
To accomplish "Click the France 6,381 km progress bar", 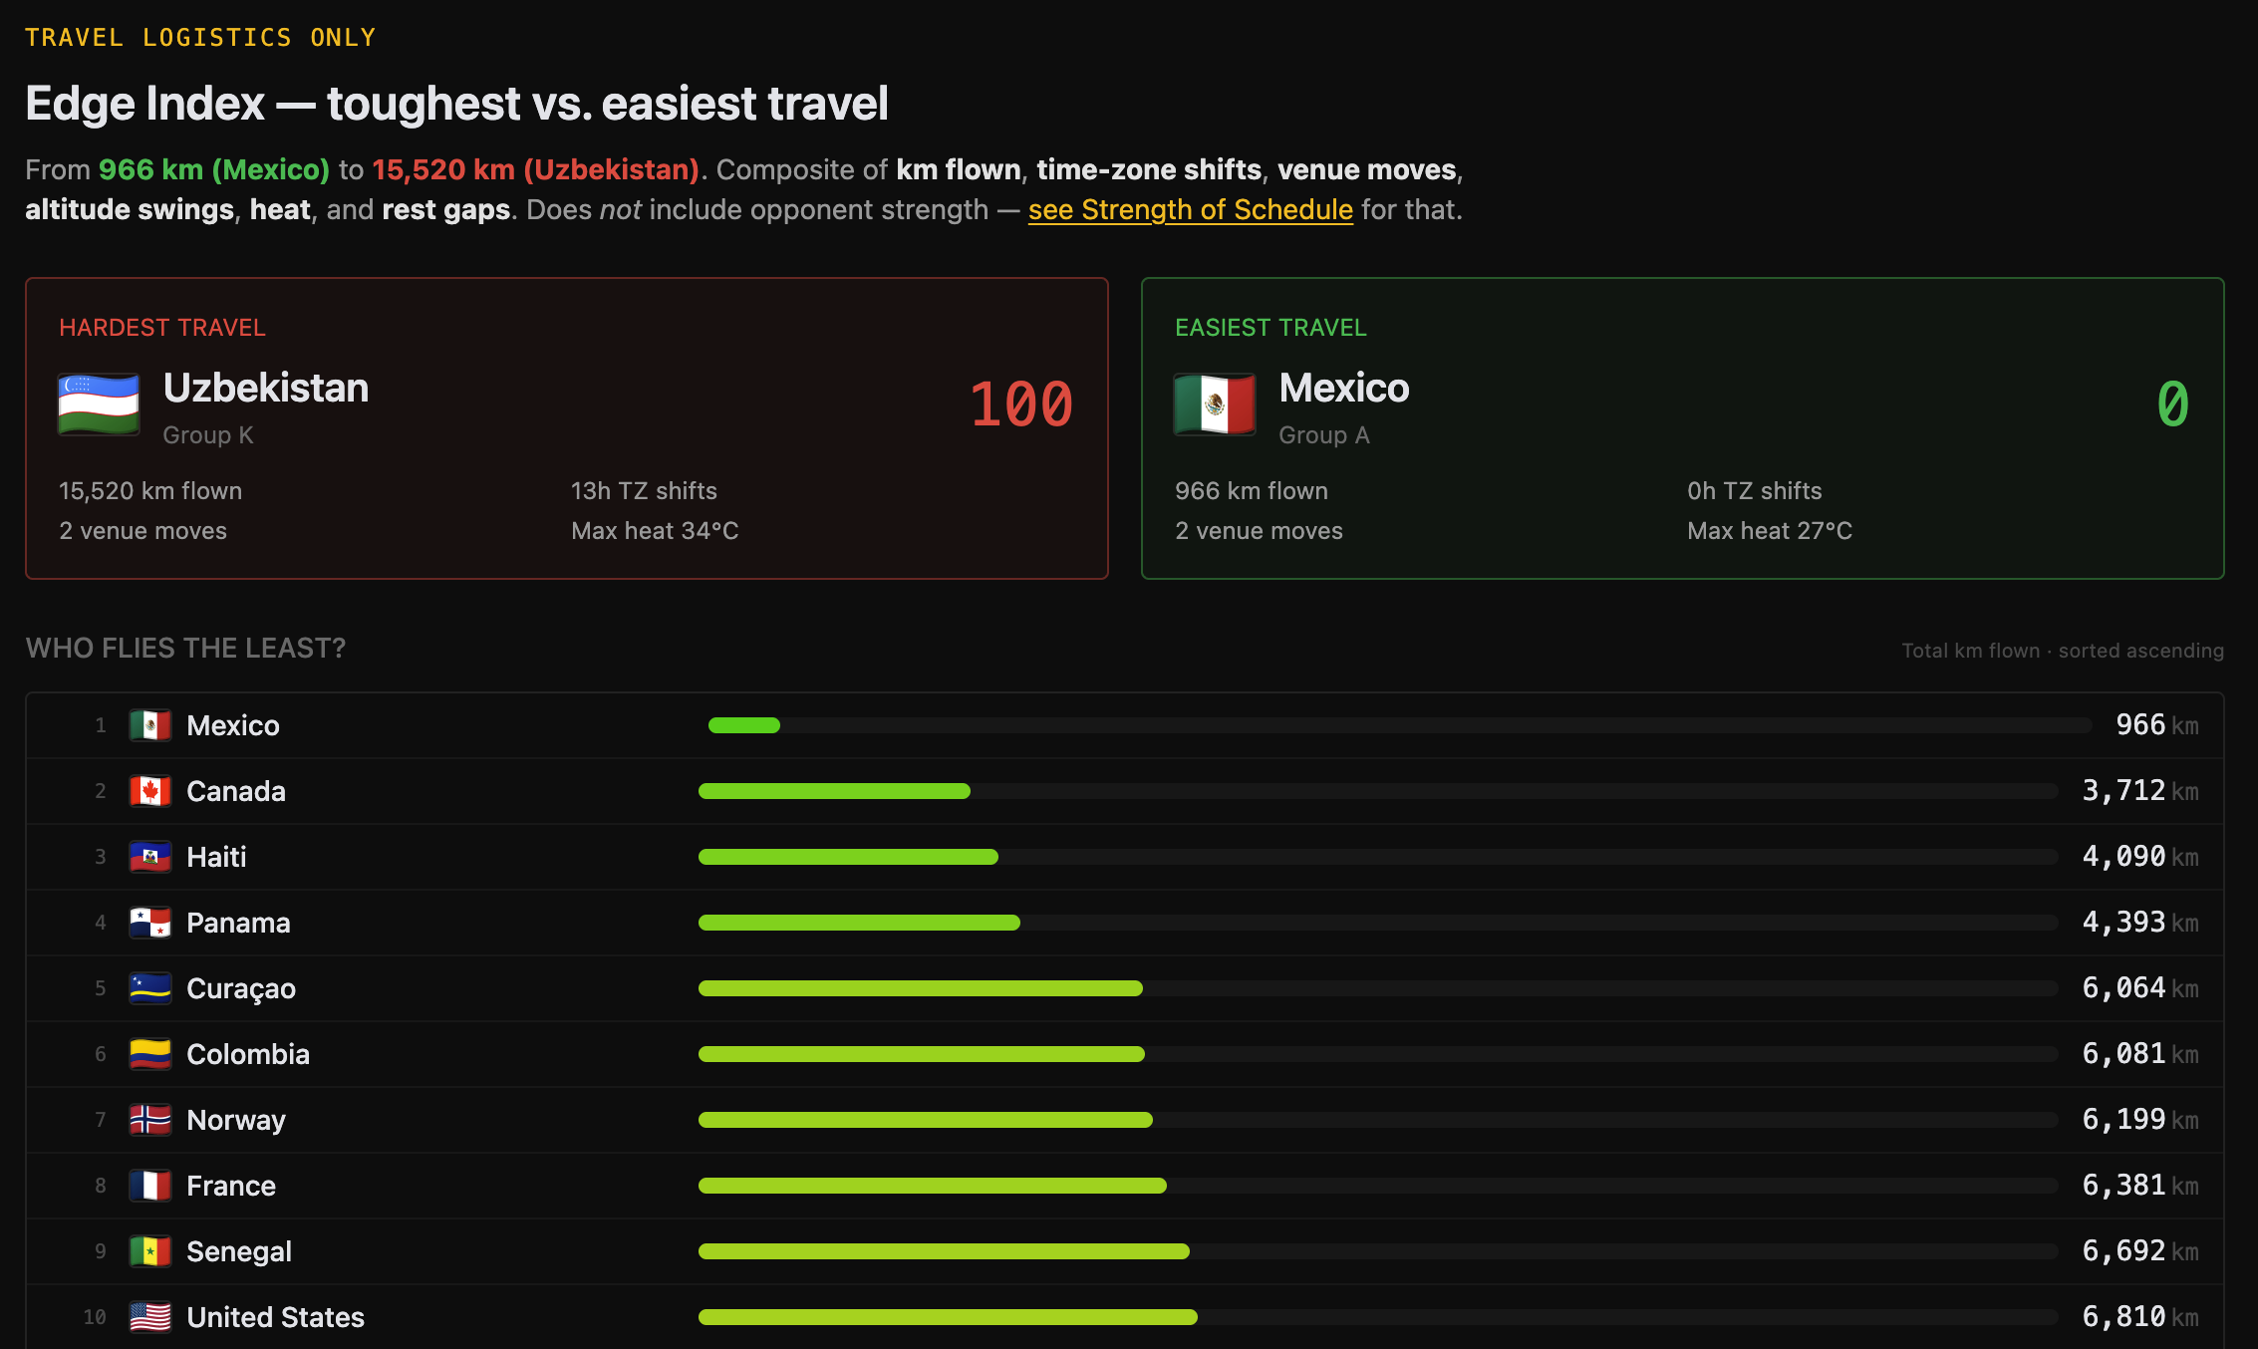I will click(x=1378, y=1186).
